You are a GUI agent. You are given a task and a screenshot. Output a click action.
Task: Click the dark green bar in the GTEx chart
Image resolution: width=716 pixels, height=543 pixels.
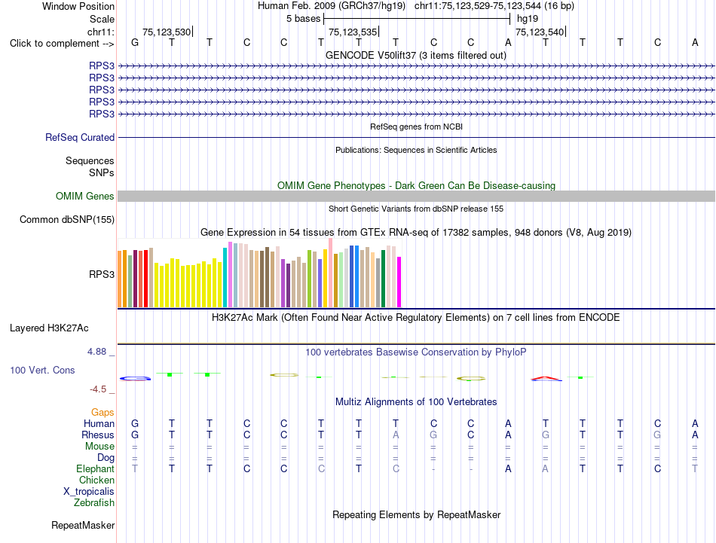pyautogui.click(x=384, y=279)
